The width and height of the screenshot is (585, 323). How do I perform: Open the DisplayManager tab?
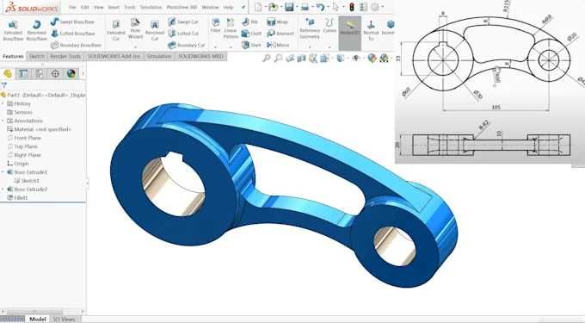click(71, 73)
